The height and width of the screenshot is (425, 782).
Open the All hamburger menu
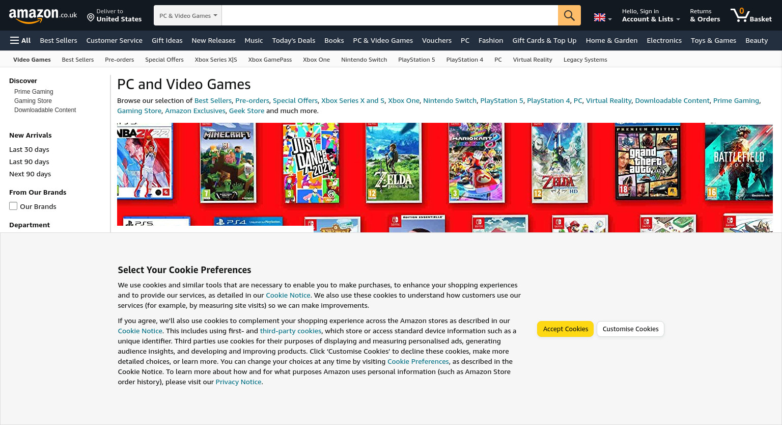coord(20,40)
